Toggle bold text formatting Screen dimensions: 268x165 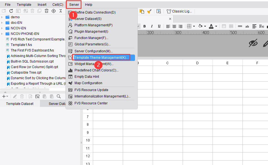pos(144,26)
